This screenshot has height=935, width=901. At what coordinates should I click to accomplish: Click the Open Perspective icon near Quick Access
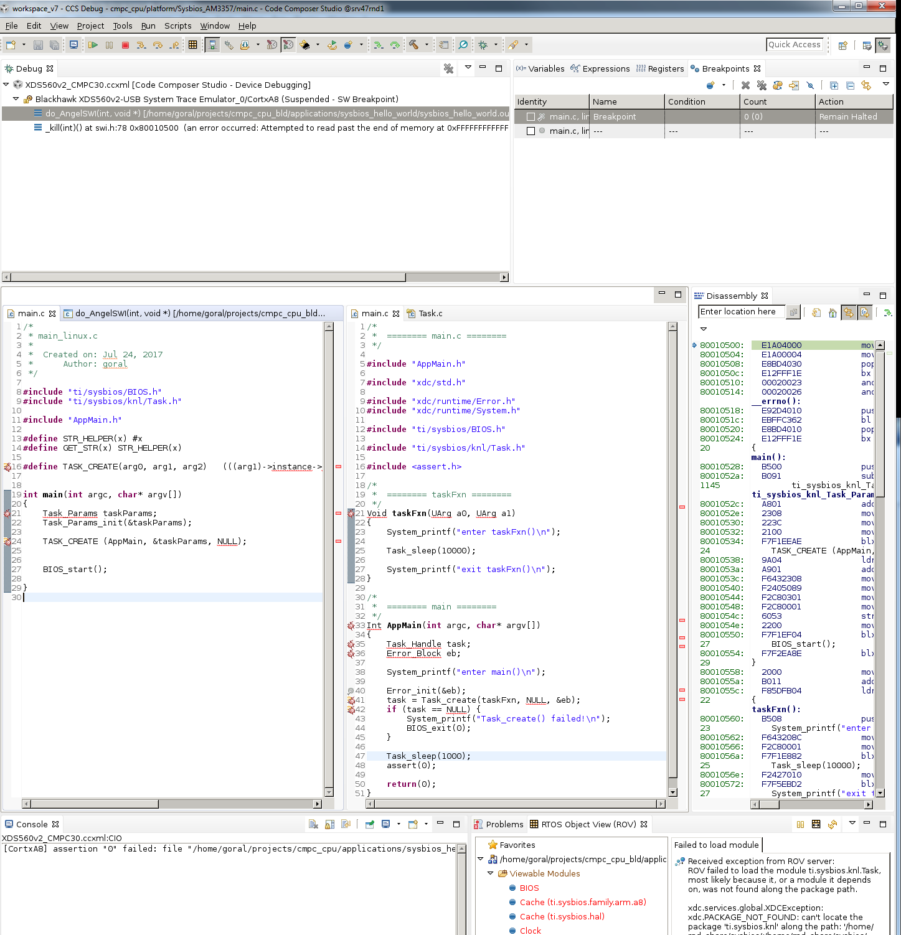tap(843, 45)
